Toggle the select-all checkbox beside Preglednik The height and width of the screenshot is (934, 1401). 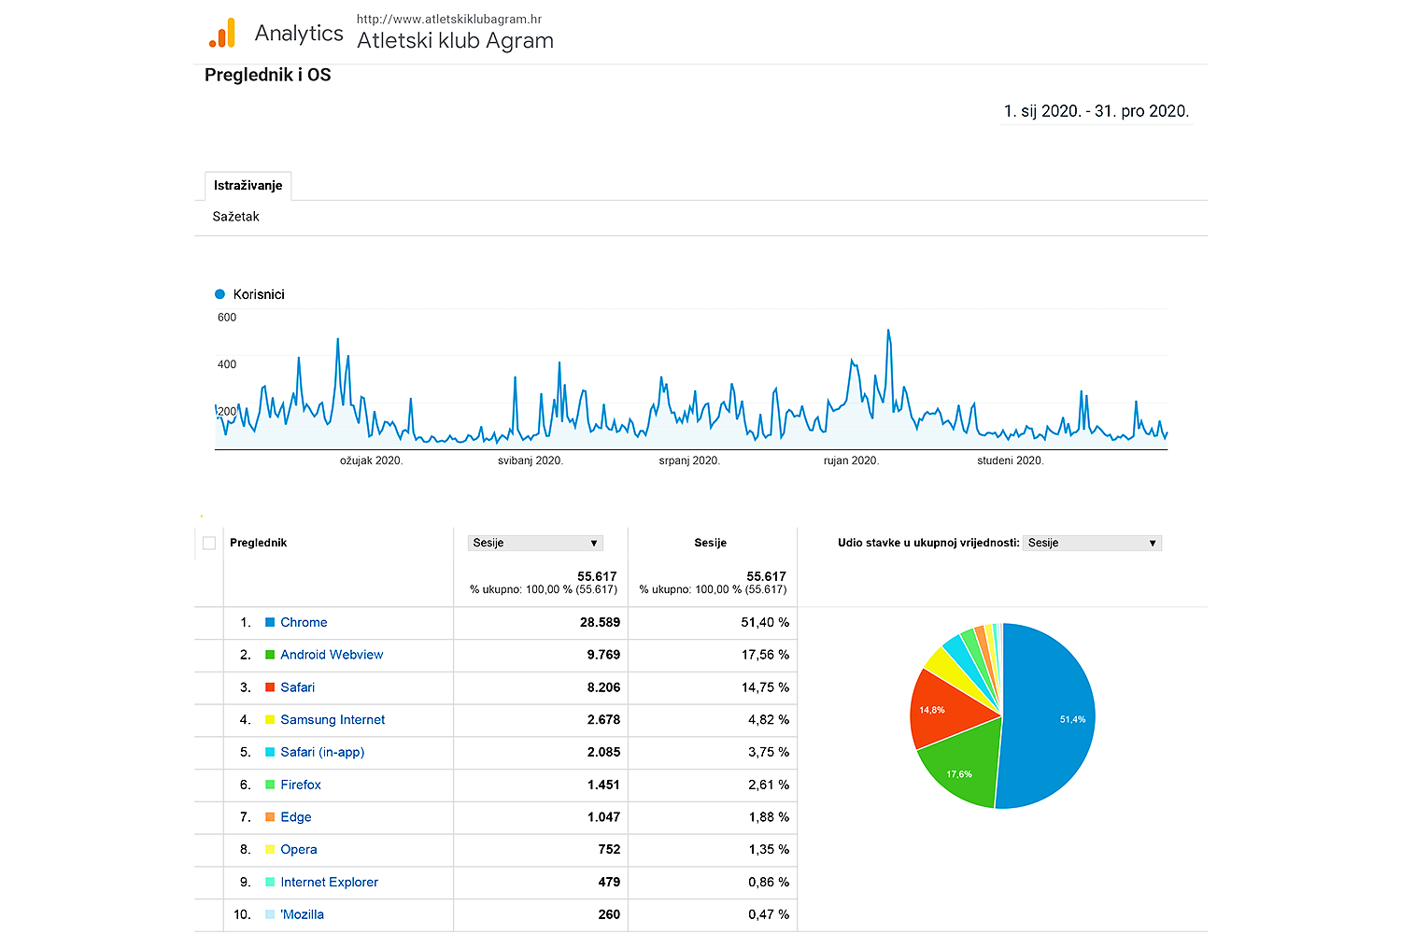tap(209, 543)
